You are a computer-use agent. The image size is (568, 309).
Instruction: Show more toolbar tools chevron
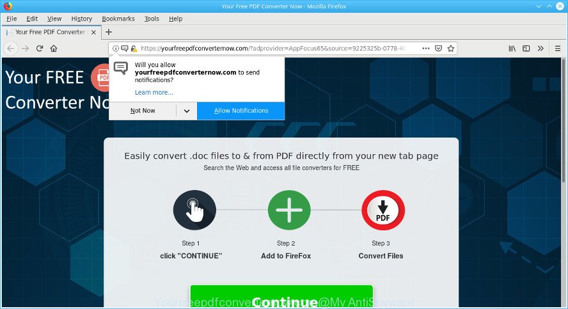tap(540, 48)
